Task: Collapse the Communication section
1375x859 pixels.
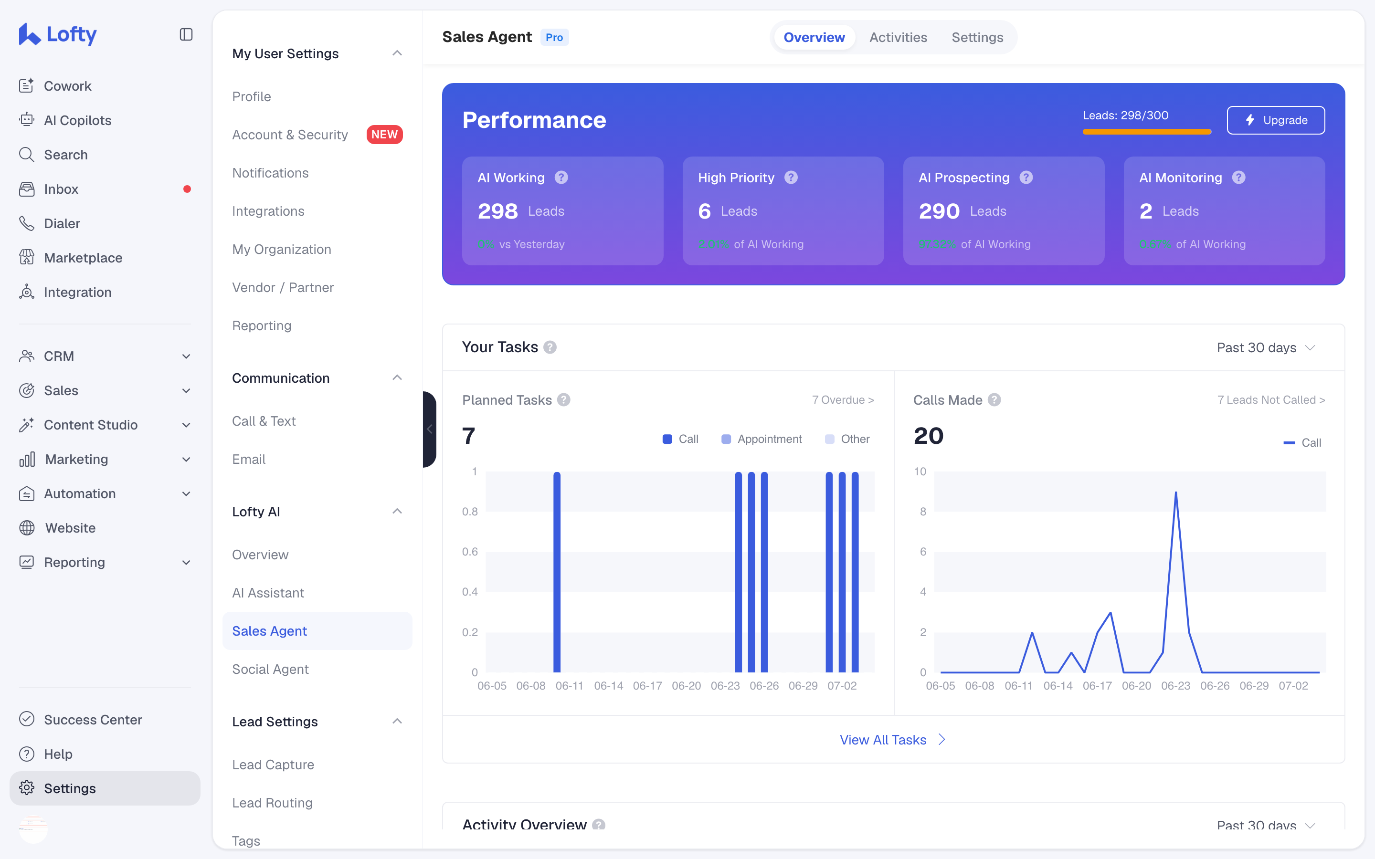Action: (x=397, y=378)
